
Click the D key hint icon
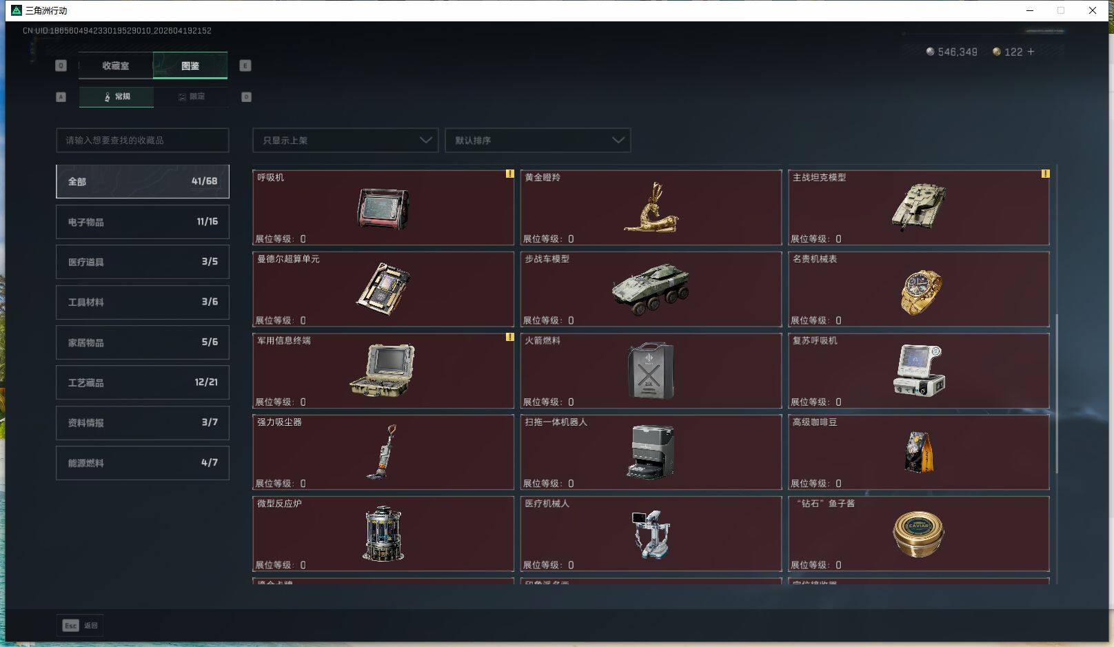coord(246,96)
